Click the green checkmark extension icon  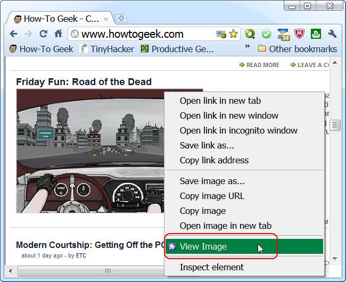click(x=266, y=34)
